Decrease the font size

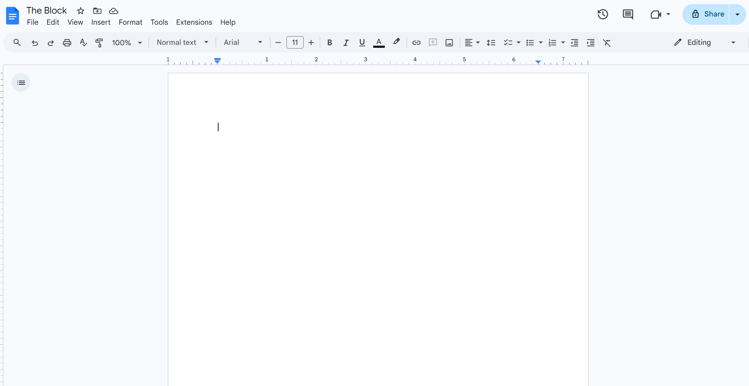click(278, 42)
